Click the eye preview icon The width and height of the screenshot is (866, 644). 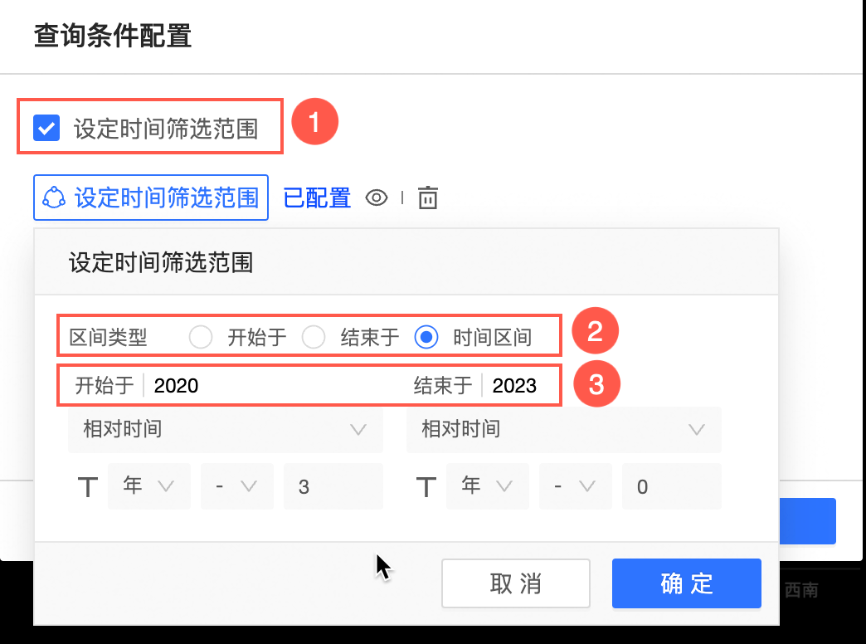pyautogui.click(x=377, y=198)
